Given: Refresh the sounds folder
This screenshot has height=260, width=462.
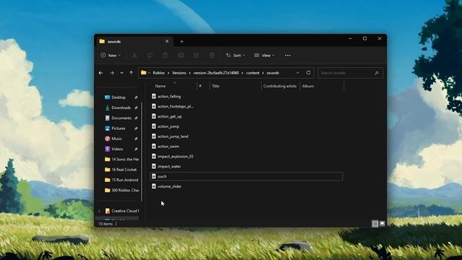Looking at the screenshot, I should point(308,73).
